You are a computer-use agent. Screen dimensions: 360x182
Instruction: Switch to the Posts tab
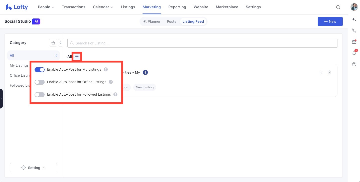pyautogui.click(x=171, y=21)
